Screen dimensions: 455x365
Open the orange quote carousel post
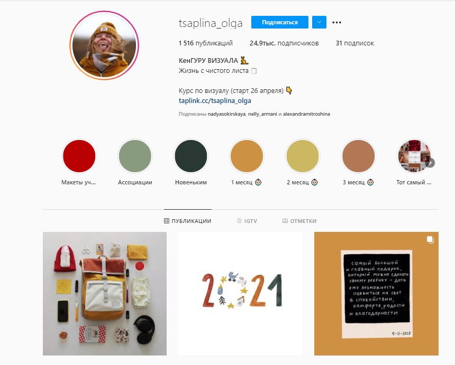coord(376,294)
